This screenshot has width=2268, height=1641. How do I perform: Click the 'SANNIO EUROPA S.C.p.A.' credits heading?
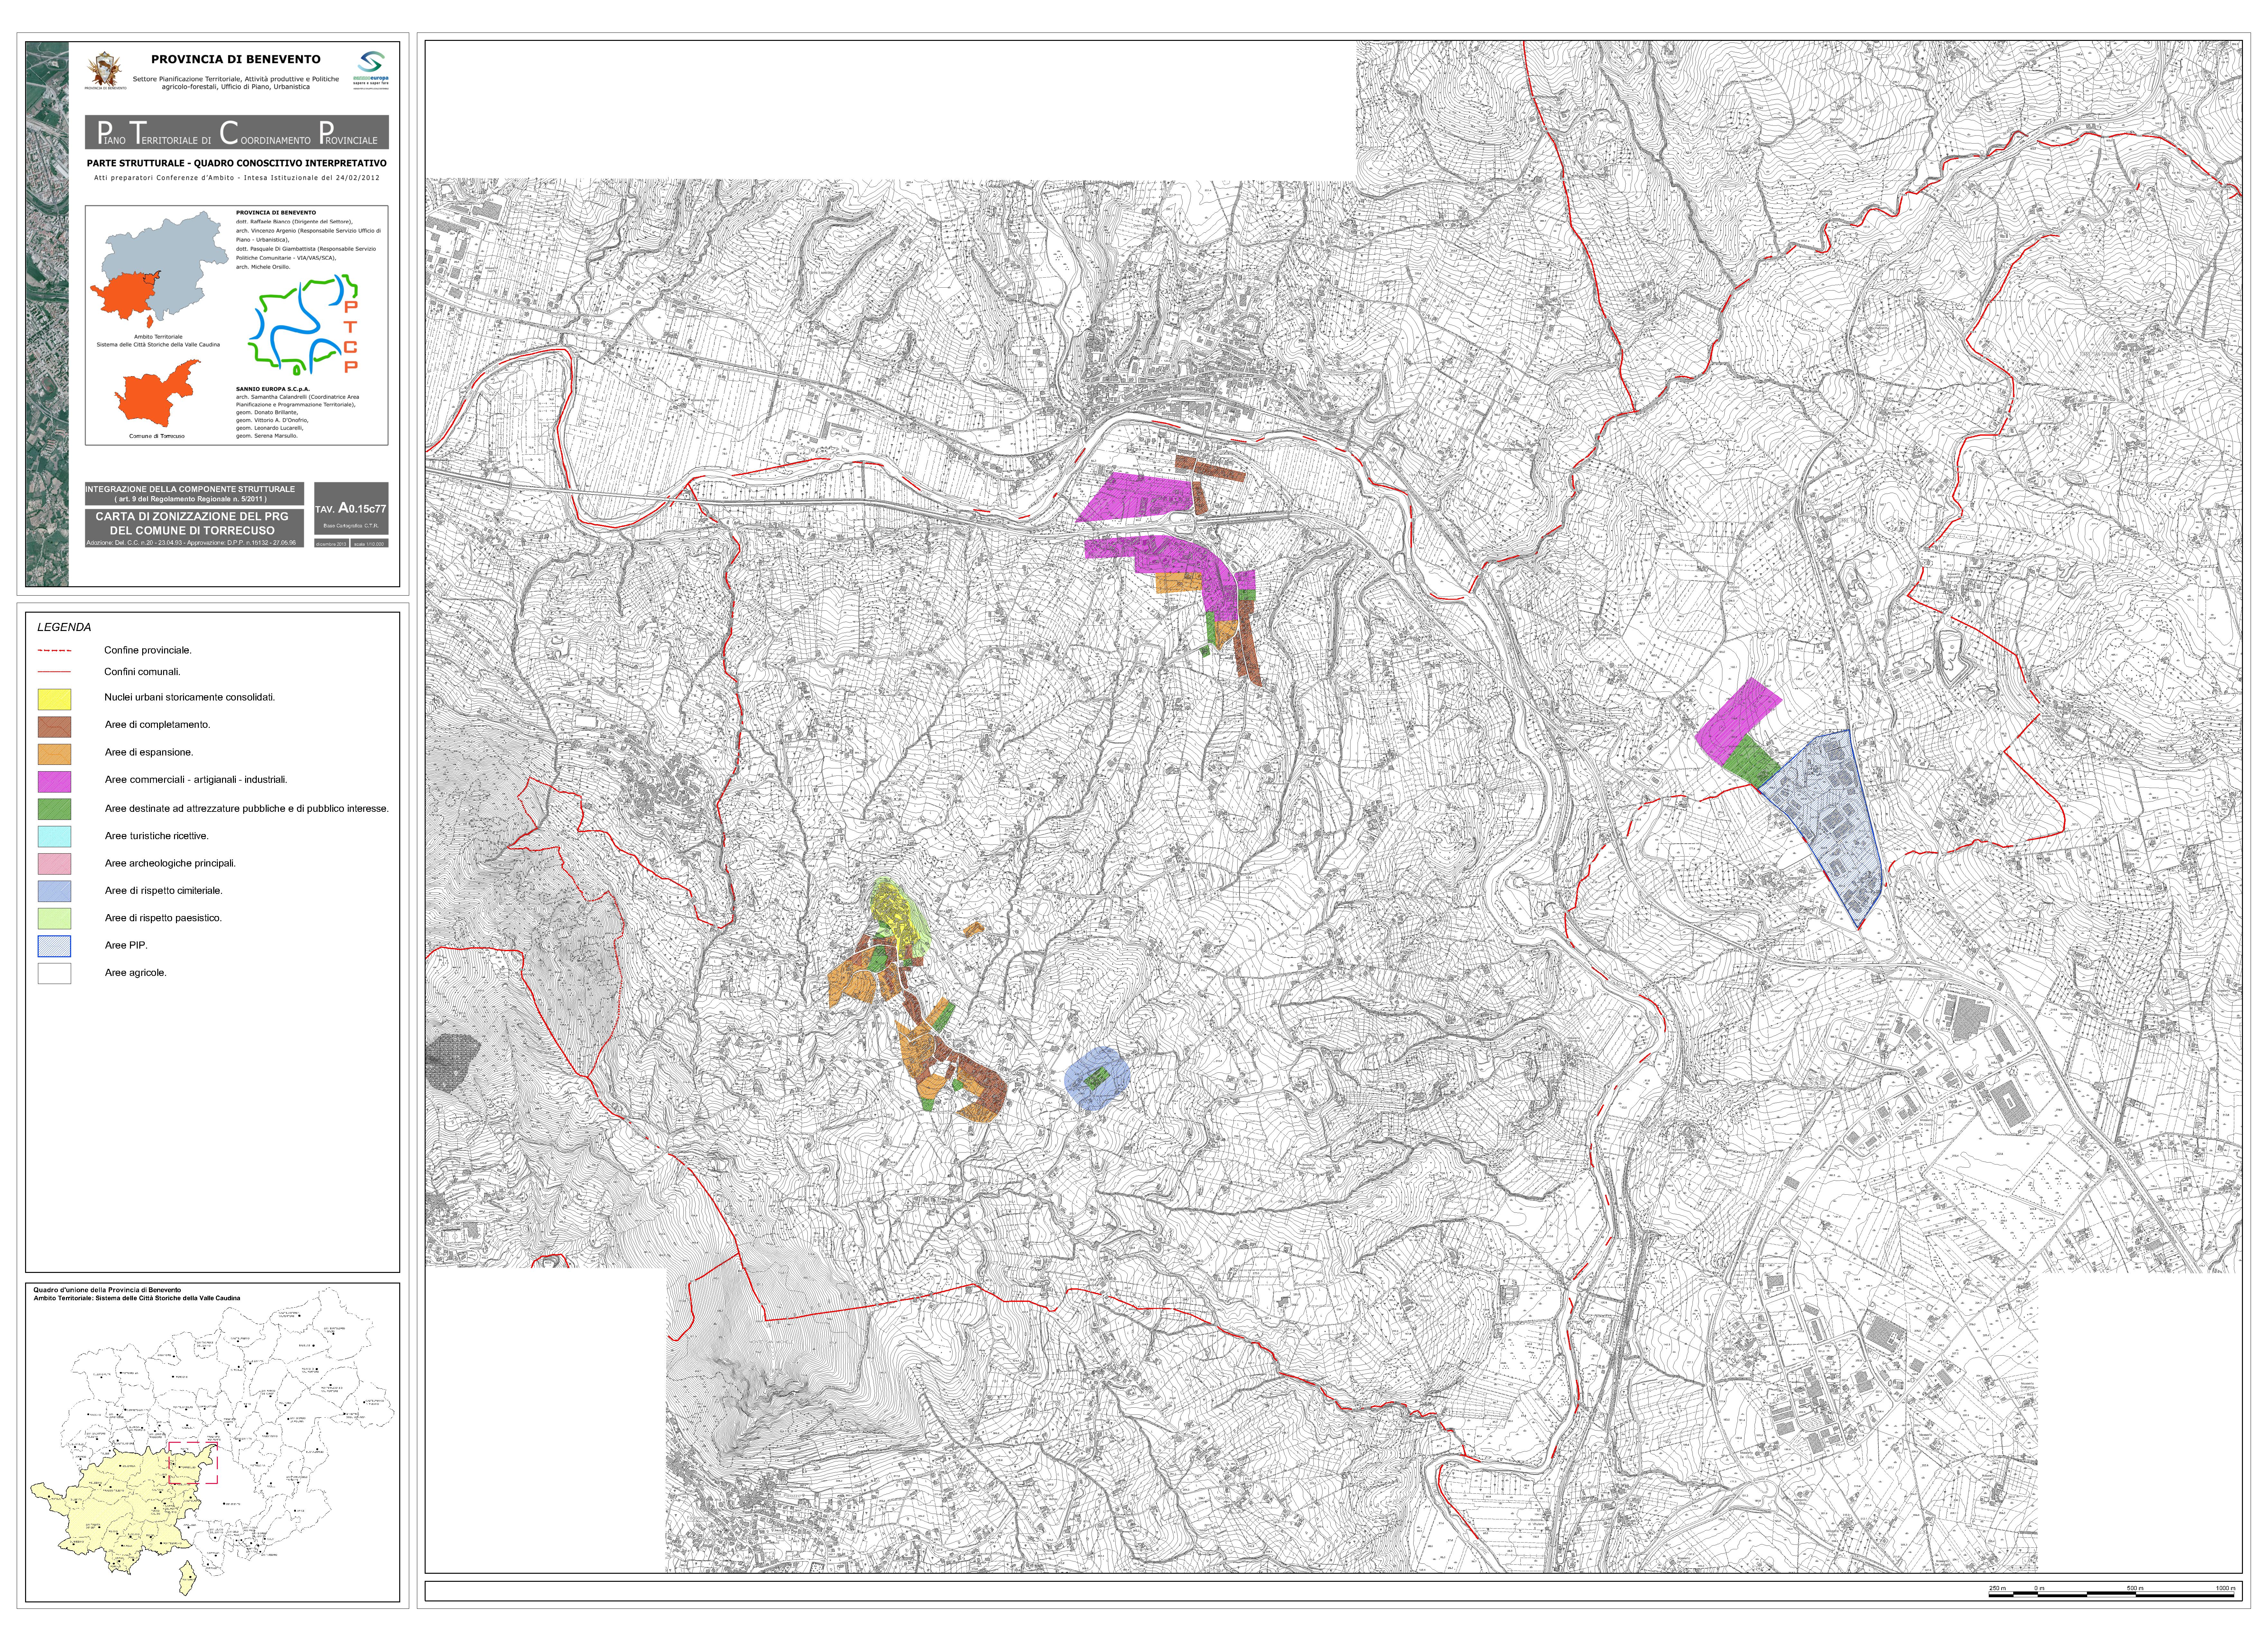(x=273, y=389)
